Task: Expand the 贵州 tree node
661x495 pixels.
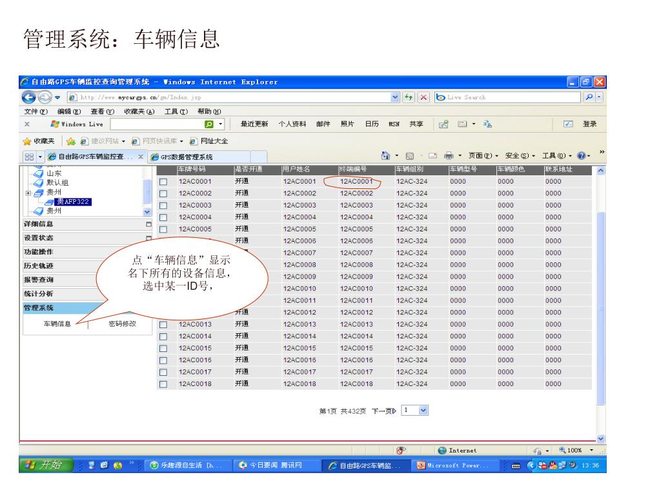Action: (28, 193)
